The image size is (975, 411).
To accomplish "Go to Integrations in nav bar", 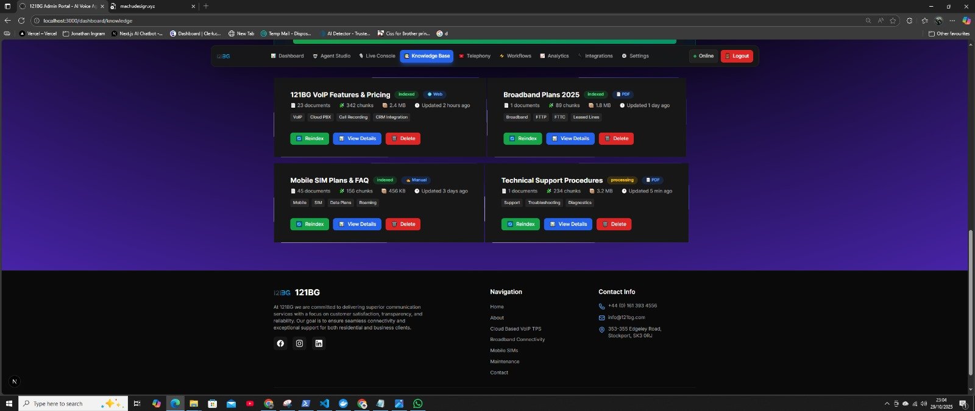I will tap(595, 56).
